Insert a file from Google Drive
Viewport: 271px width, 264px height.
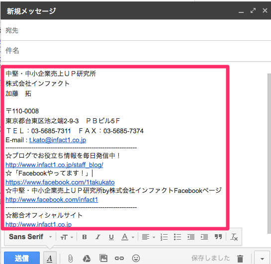point(87,259)
